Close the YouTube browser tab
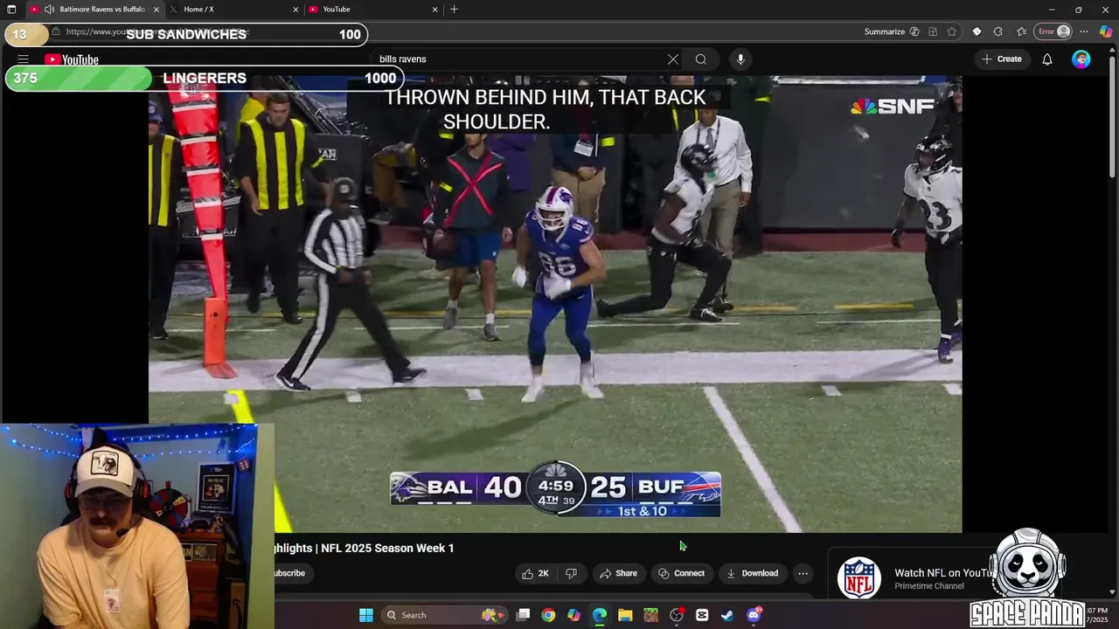 (434, 10)
